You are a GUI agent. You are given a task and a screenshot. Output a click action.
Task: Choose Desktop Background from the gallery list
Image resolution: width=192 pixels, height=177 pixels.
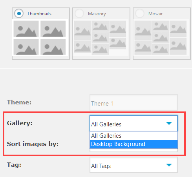(x=133, y=144)
